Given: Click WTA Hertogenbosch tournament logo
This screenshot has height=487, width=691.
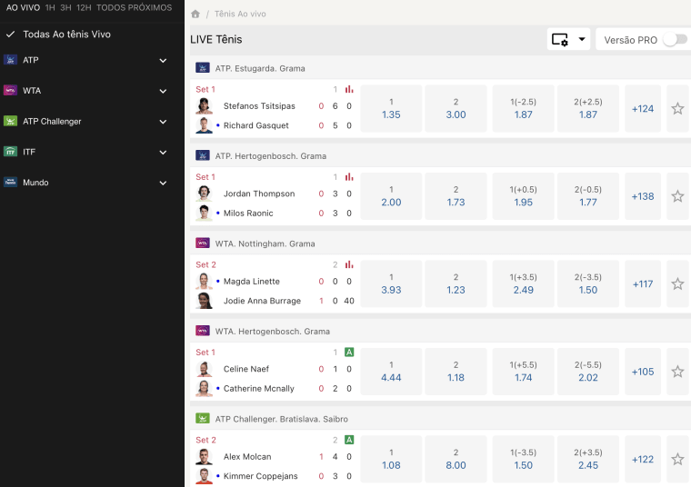Looking at the screenshot, I should [203, 331].
